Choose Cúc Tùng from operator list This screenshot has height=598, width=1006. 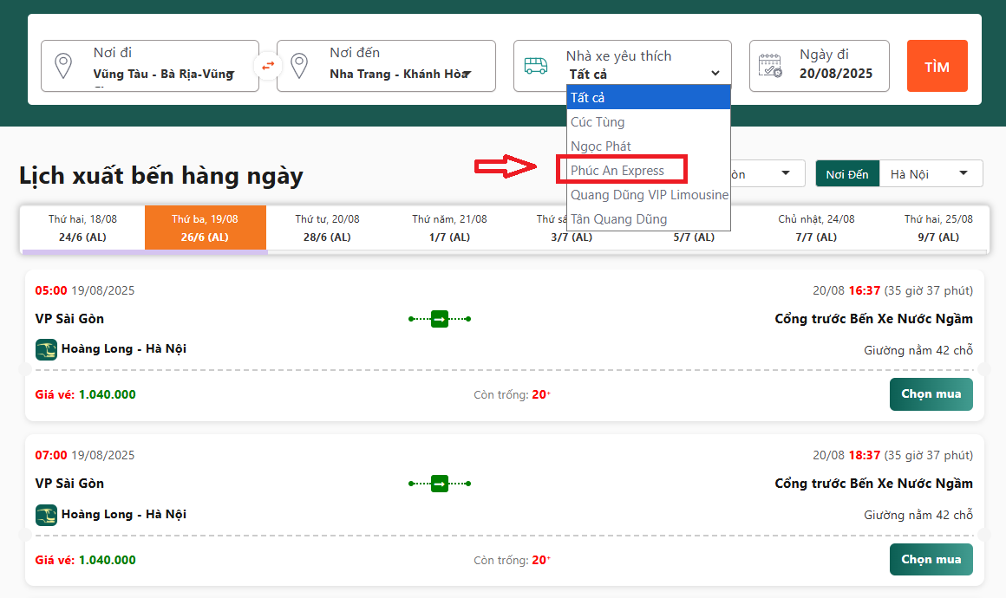[x=649, y=122]
